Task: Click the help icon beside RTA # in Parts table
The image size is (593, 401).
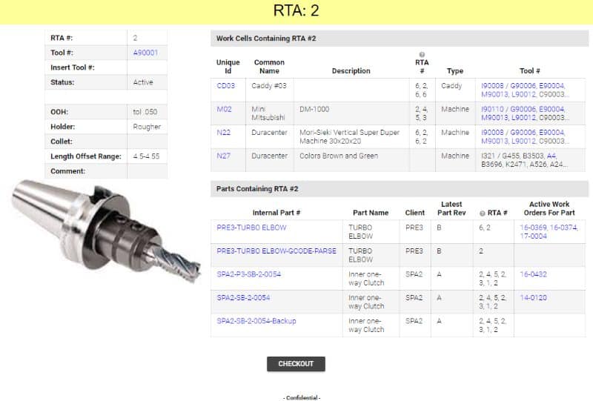Action: coord(483,213)
